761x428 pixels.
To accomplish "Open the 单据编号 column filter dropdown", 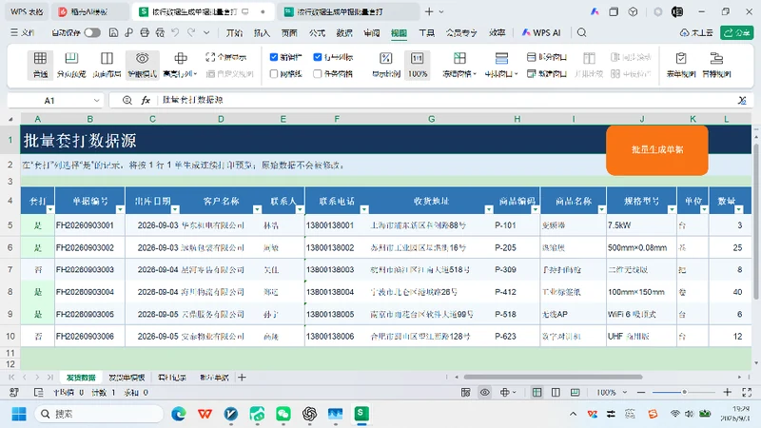I will coord(120,209).
